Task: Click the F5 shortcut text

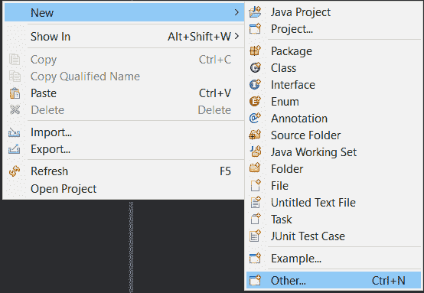Action: point(225,171)
